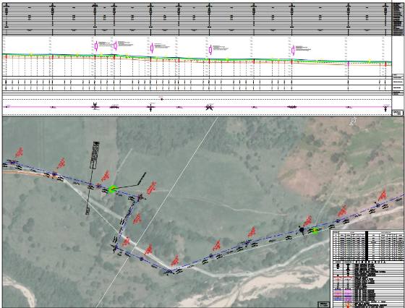405x308 pixels.
Task: Click the coordinate table above the legend
Action: (367, 246)
